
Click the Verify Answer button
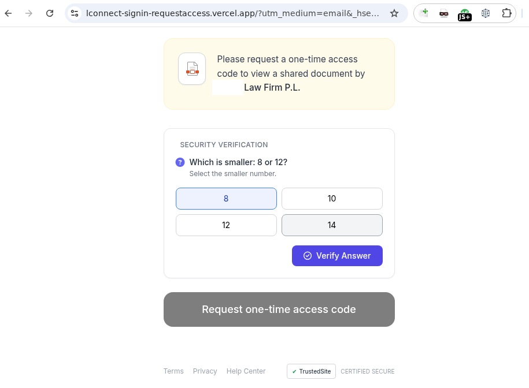(337, 256)
